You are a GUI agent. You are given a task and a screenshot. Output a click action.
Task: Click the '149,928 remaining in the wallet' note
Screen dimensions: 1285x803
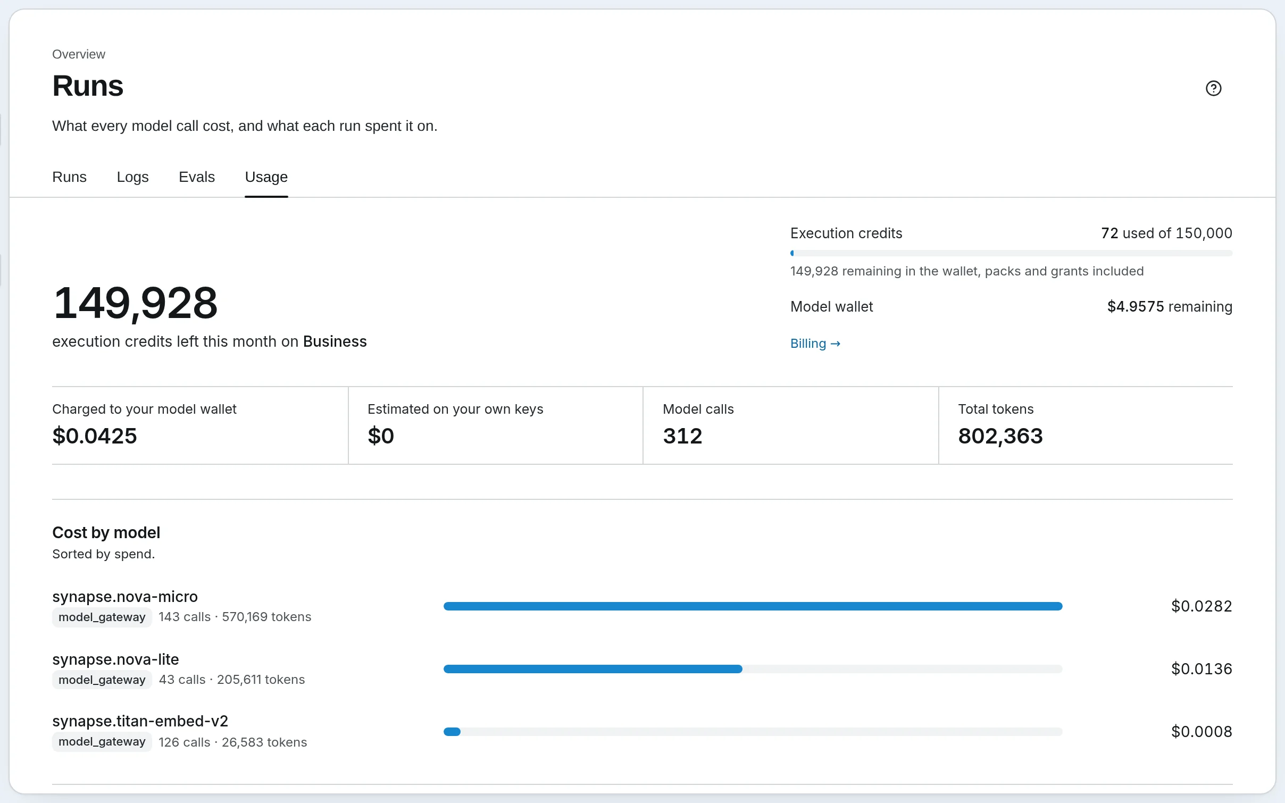[967, 271]
